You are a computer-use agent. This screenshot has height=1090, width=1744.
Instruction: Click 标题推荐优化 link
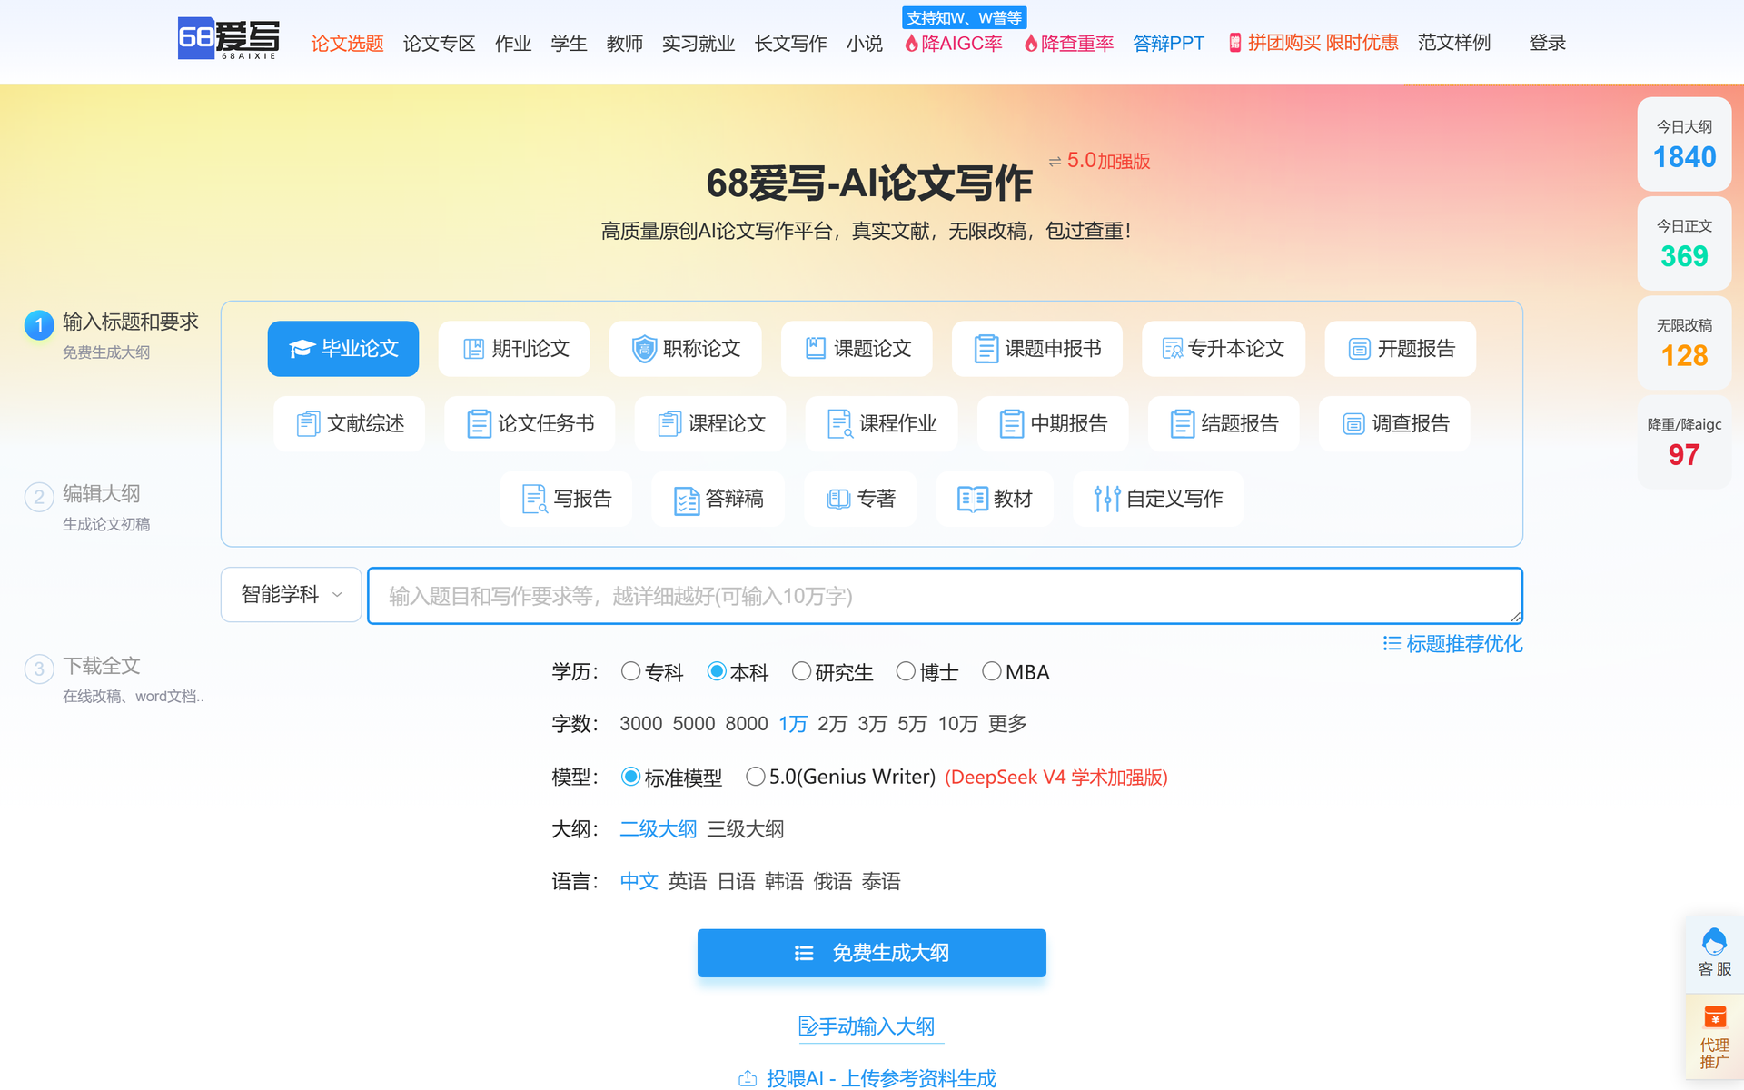click(x=1452, y=644)
